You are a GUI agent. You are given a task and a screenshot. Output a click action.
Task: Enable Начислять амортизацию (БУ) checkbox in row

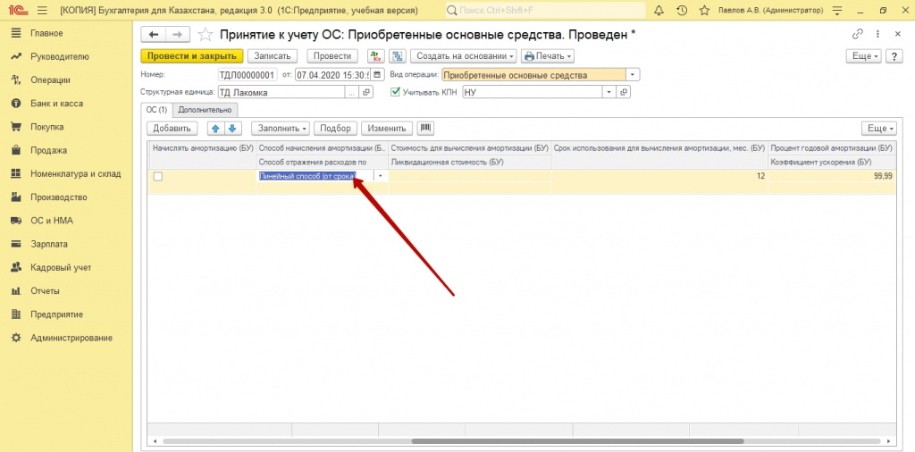(x=157, y=176)
